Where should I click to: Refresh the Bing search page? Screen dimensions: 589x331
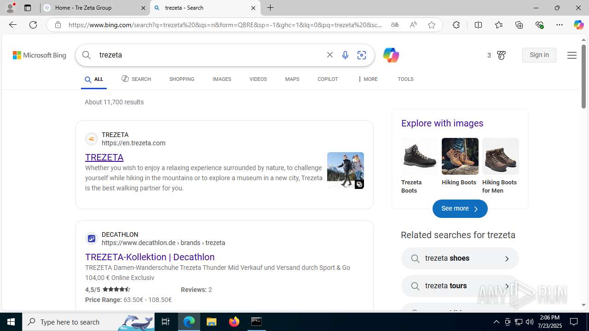point(33,25)
